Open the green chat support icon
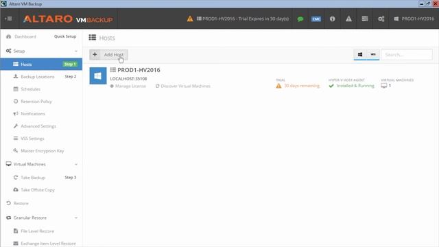439x247 pixels. (x=300, y=19)
